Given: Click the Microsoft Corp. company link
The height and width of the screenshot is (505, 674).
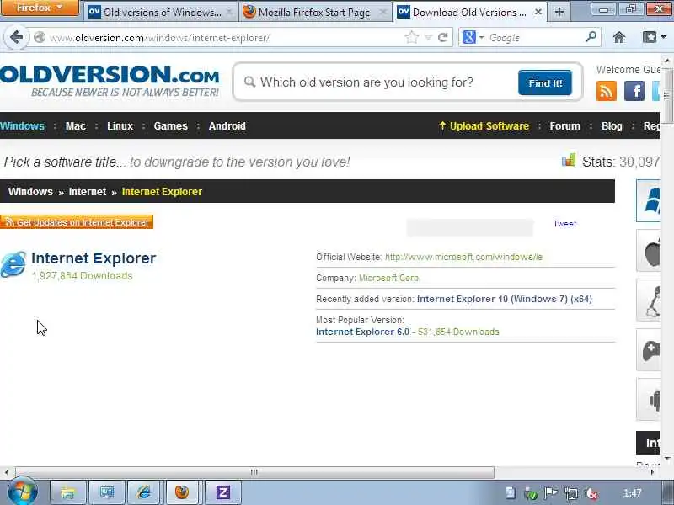Looking at the screenshot, I should click(388, 278).
